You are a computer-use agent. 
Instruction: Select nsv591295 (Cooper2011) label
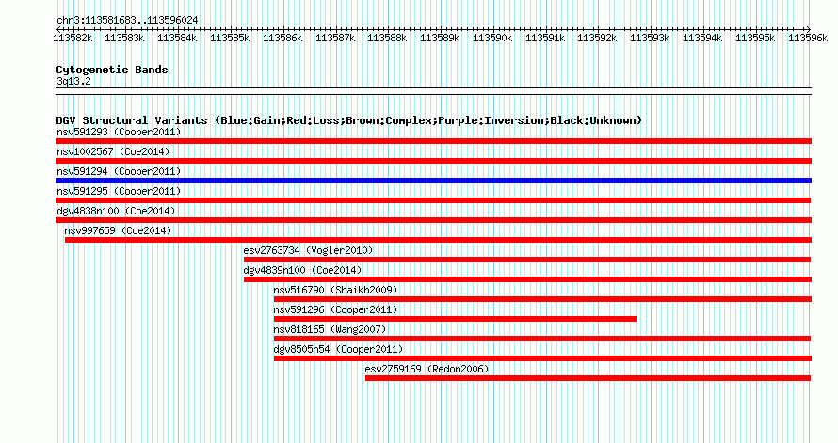point(119,191)
